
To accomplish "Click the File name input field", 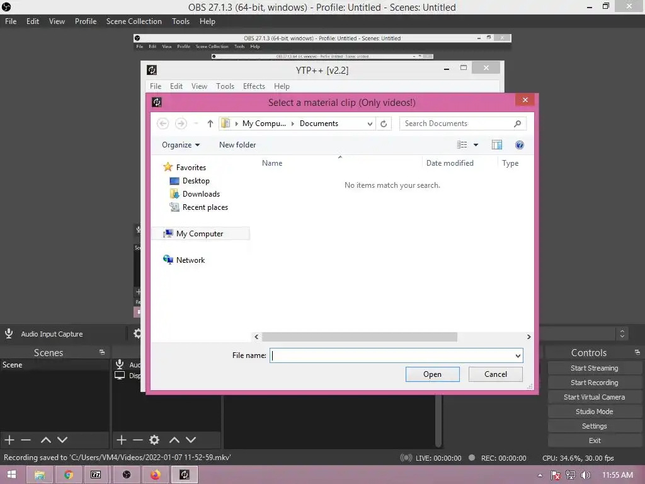I will [392, 355].
